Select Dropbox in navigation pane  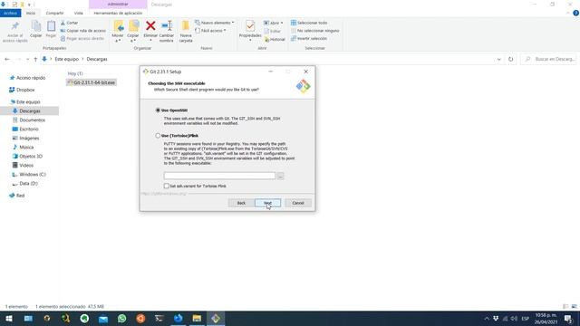tap(25, 90)
